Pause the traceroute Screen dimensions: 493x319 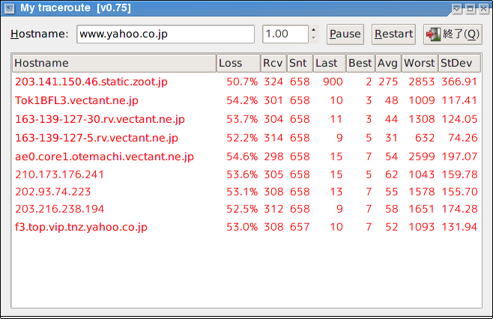(x=345, y=34)
